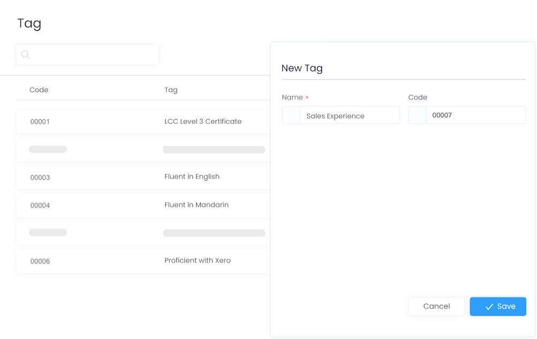
Task: Click the search magnifier icon
Action: pos(25,55)
